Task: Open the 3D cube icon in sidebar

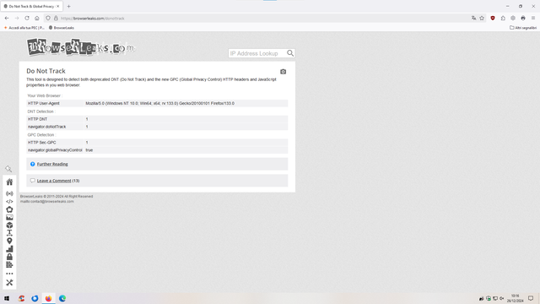Action: (9, 225)
